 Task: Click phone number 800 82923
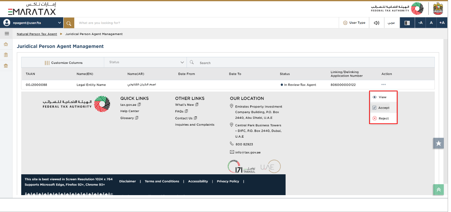(x=244, y=144)
